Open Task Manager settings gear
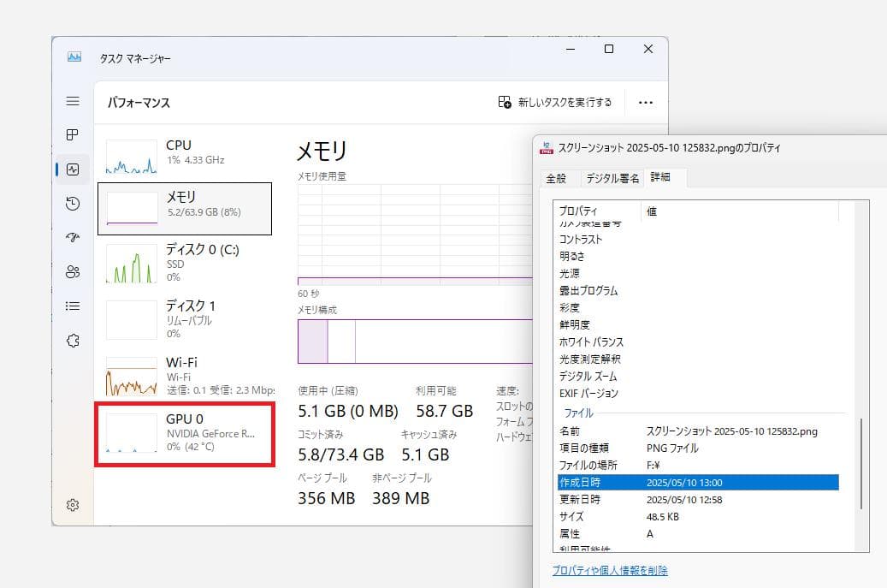This screenshot has width=887, height=588. click(73, 505)
